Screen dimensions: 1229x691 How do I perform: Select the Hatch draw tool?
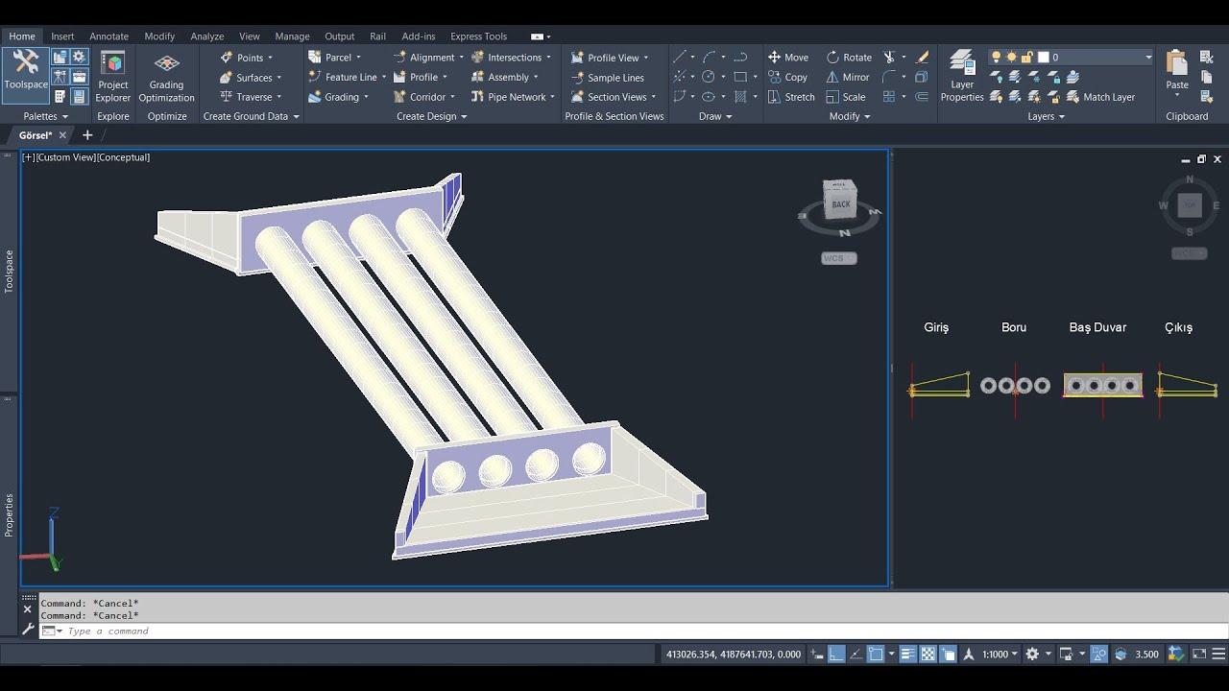(x=740, y=97)
